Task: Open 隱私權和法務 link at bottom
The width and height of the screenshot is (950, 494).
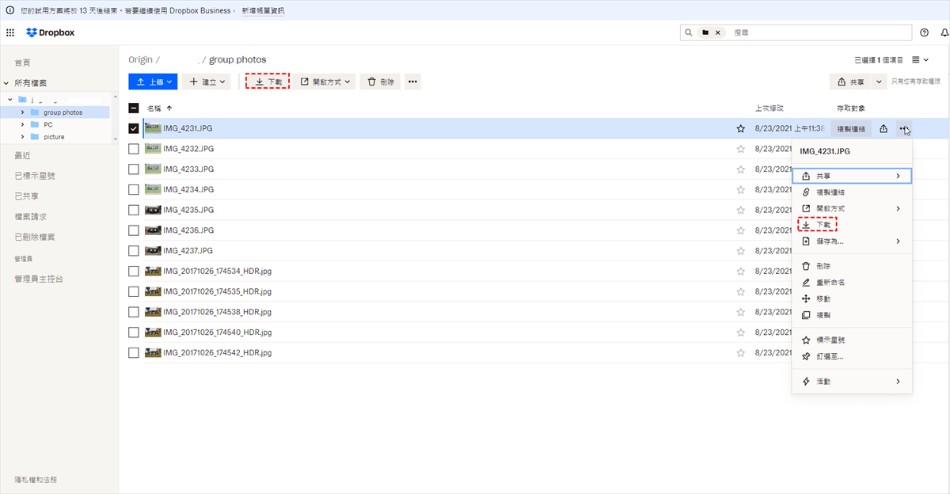Action: click(x=36, y=480)
